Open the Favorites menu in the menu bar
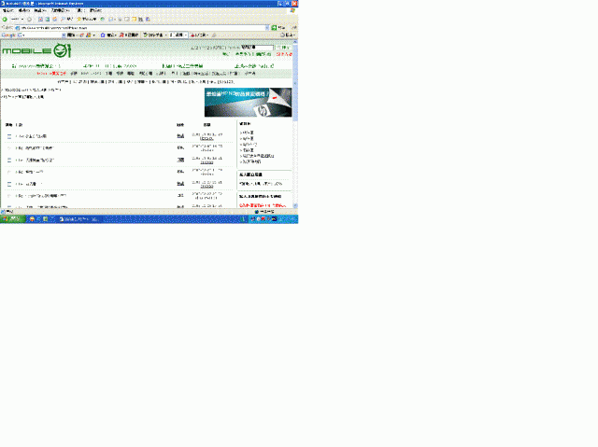 pos(60,10)
